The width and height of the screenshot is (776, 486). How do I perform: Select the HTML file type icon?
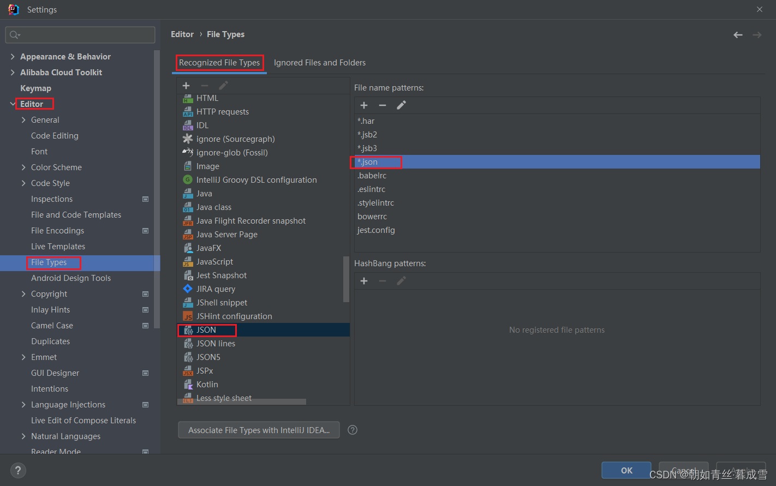click(188, 98)
